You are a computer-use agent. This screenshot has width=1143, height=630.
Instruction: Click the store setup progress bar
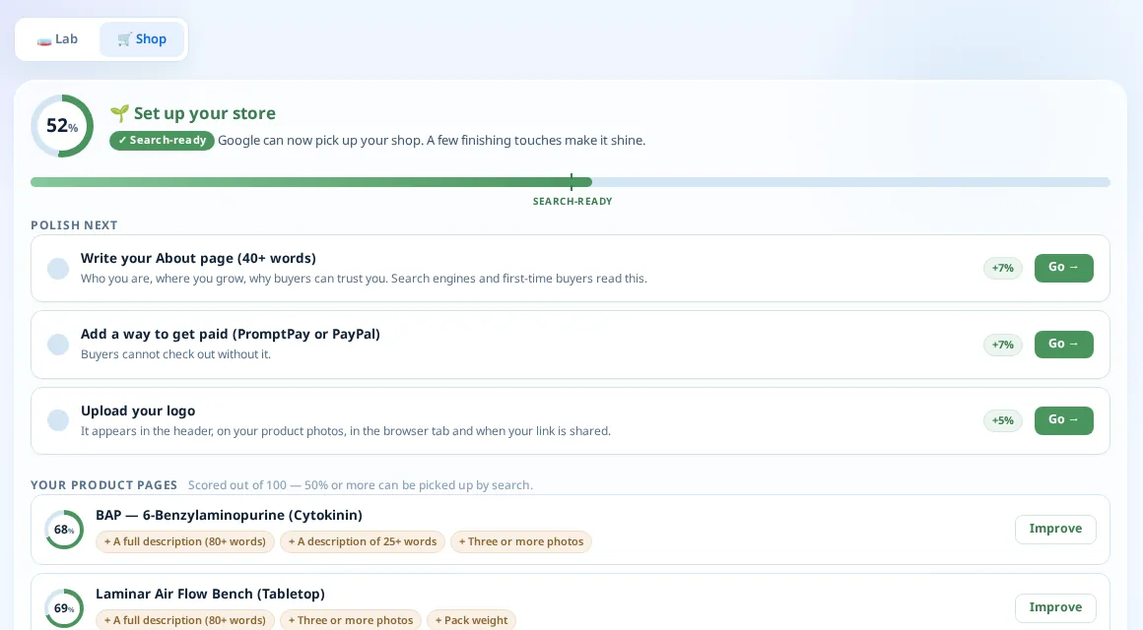[x=571, y=182]
